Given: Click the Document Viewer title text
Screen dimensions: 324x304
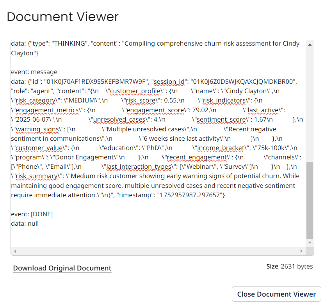Looking at the screenshot, I should tap(63, 17).
